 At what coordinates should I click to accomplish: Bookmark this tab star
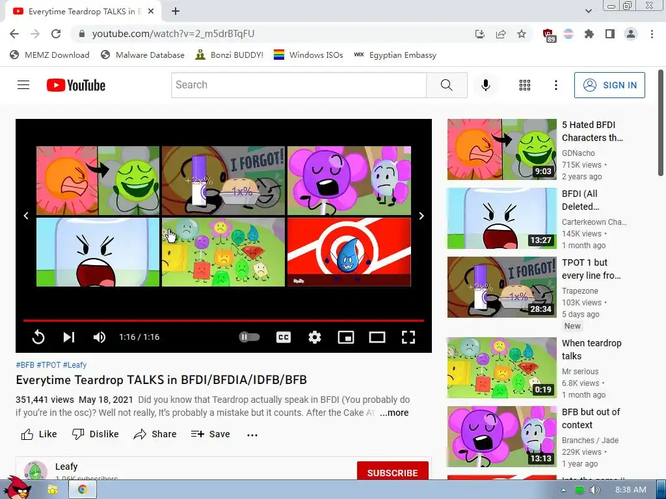pyautogui.click(x=522, y=34)
